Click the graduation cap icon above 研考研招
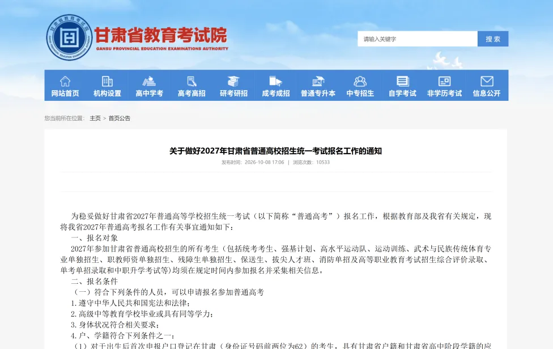553x349 pixels. pos(233,81)
